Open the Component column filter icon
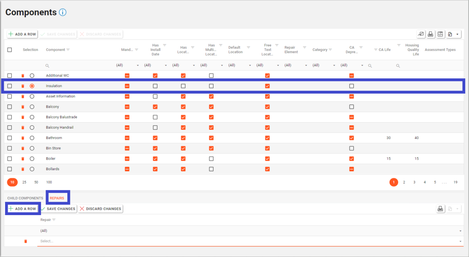Image resolution: width=469 pixels, height=257 pixels. [x=68, y=50]
